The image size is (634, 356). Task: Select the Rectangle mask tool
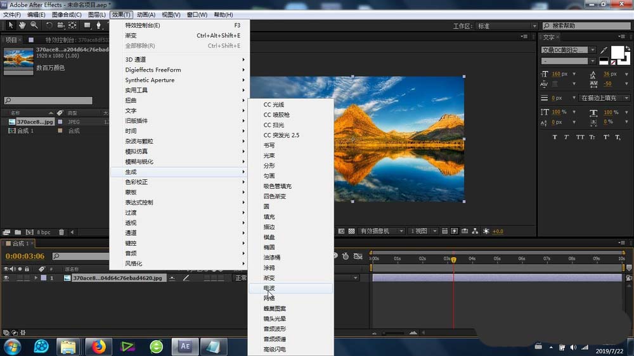coord(87,25)
